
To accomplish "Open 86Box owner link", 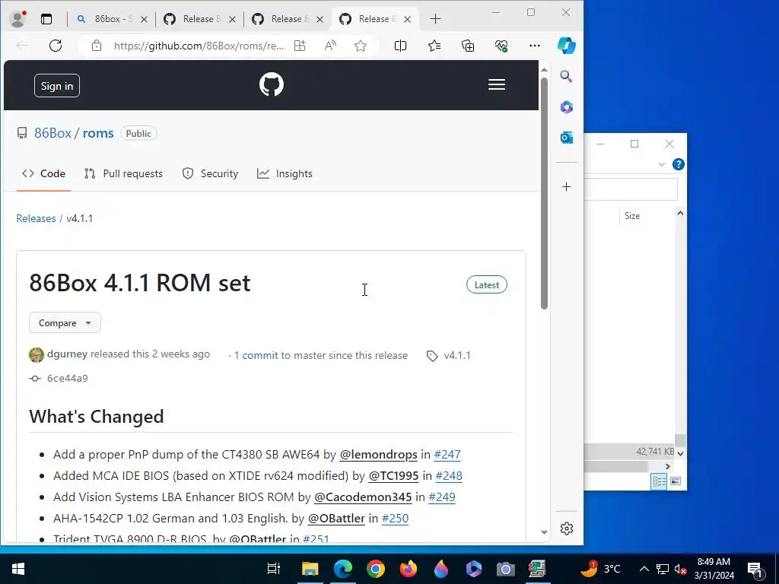I will click(x=52, y=133).
